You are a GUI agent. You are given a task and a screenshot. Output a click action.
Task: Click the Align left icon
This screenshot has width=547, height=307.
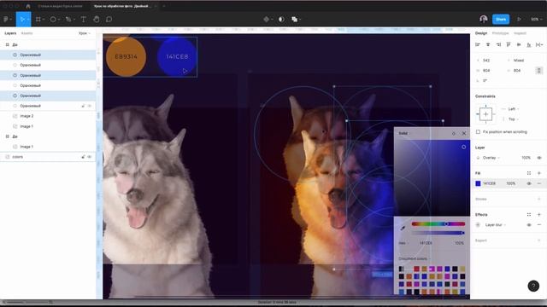(x=478, y=44)
